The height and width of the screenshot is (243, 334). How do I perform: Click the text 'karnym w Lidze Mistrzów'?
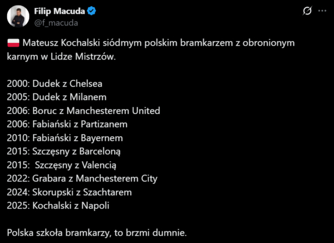(x=62, y=56)
